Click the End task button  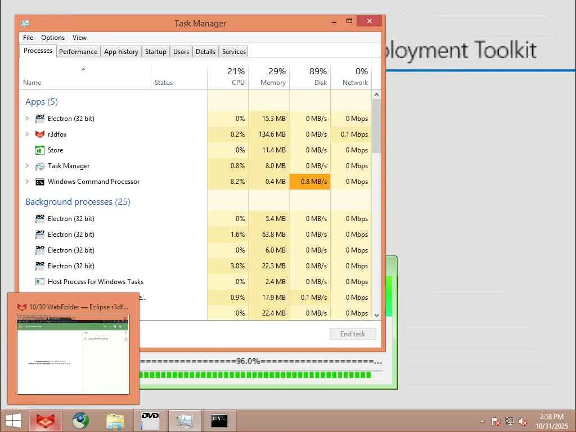(x=353, y=334)
